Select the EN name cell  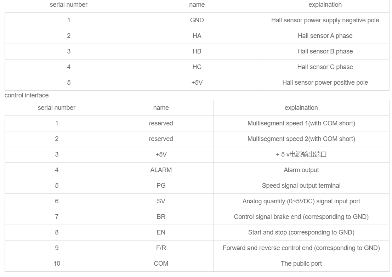tap(161, 232)
